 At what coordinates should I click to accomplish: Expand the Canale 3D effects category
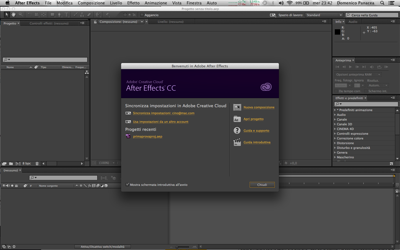(335, 124)
